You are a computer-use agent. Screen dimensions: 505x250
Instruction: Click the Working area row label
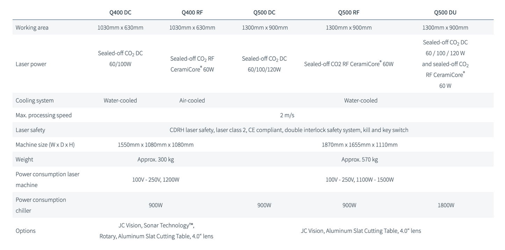(x=32, y=28)
